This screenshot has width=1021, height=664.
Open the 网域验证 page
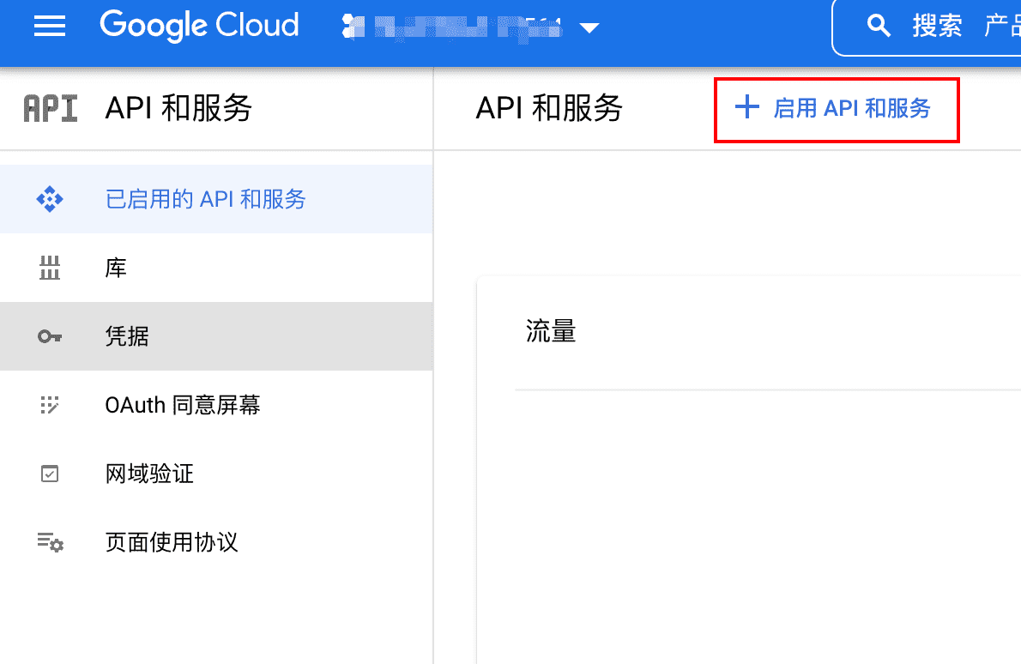coord(149,474)
